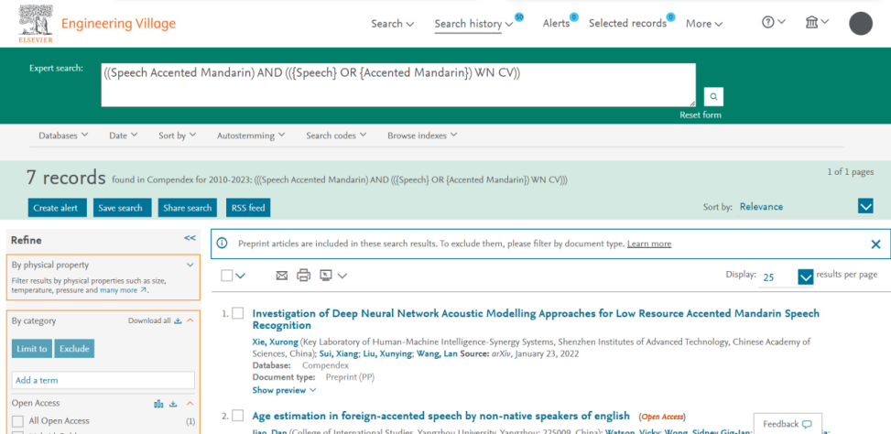Open the Autostemming dropdown
The height and width of the screenshot is (434, 891).
point(251,136)
